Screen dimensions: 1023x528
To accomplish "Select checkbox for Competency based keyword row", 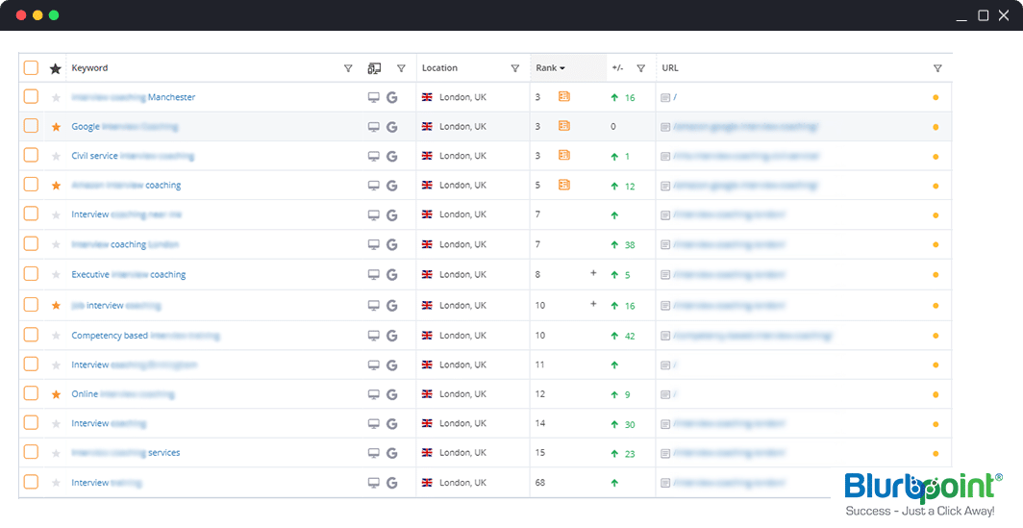I will coord(31,335).
